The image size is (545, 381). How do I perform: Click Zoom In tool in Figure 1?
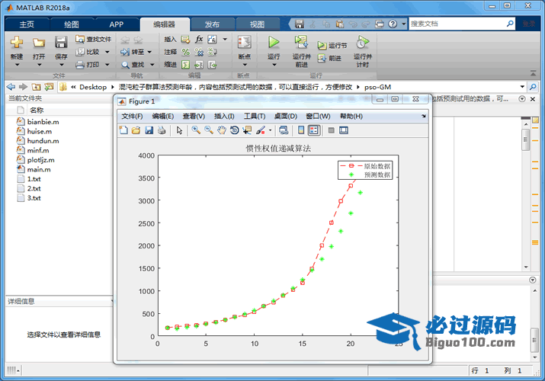coord(196,130)
